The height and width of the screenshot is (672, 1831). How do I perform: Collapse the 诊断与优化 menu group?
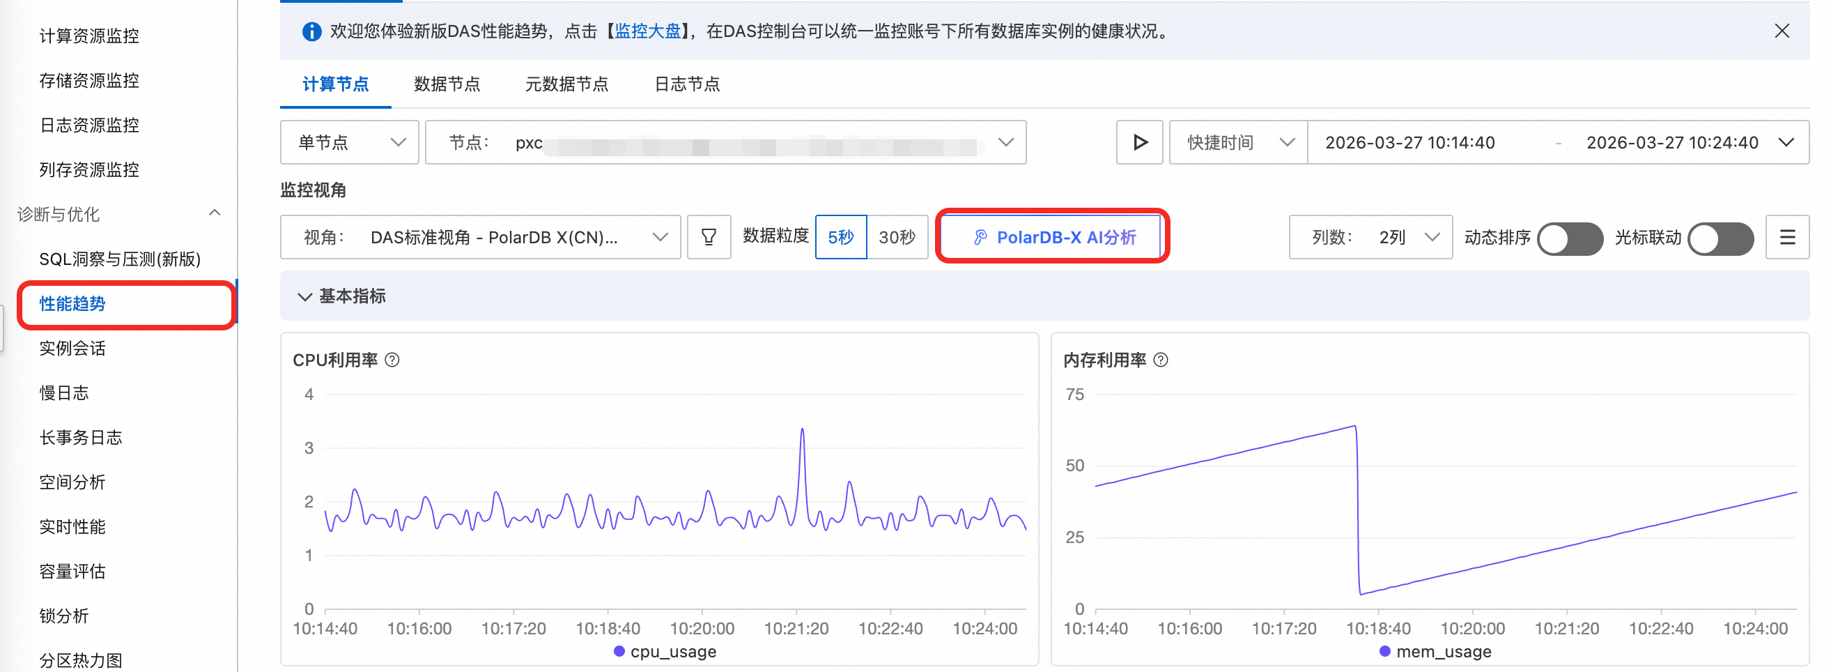pos(215,213)
